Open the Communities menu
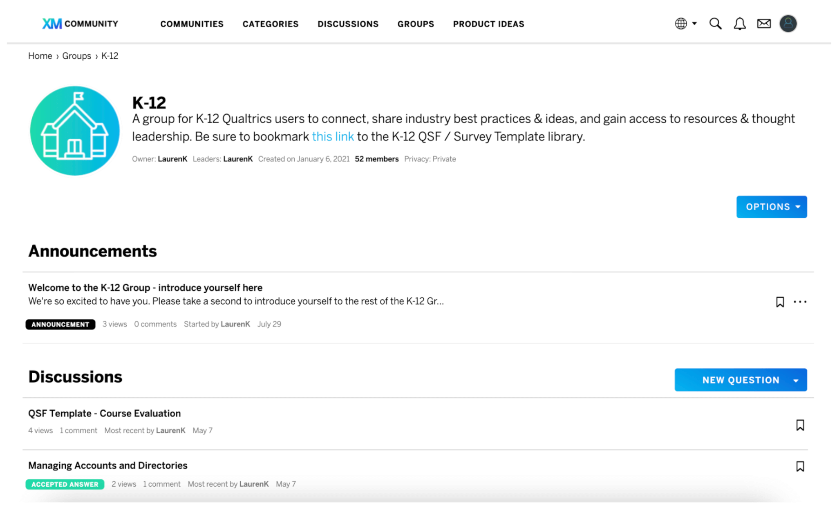 click(x=192, y=24)
